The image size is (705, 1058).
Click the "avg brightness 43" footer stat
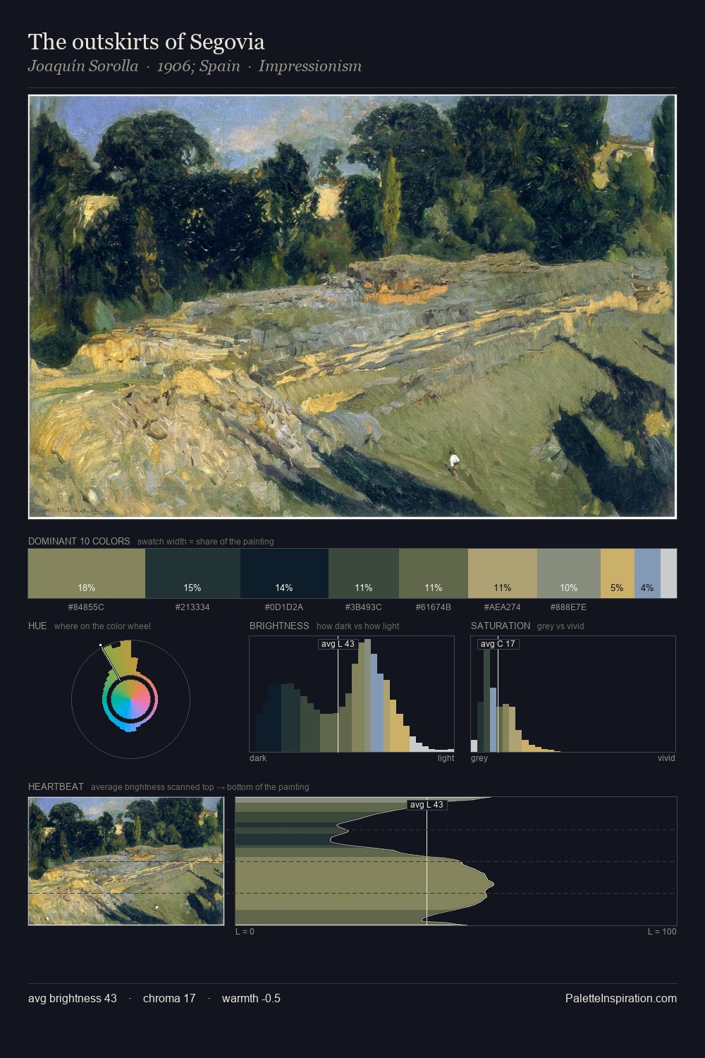[x=73, y=998]
